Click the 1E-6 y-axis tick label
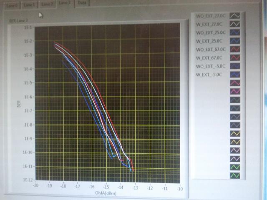Image resolution: width=267 pixels, height=200 pixels. [x=29, y=97]
